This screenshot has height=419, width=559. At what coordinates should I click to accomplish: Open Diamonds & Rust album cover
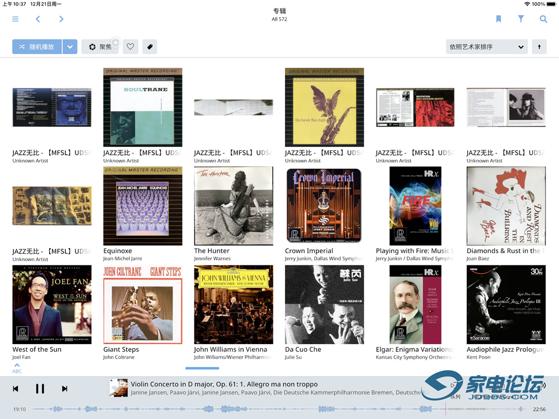[x=506, y=206]
